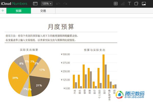The width and height of the screenshot is (153, 102).
Task: Click the ¥250.00 axis label
Action: click(65, 71)
